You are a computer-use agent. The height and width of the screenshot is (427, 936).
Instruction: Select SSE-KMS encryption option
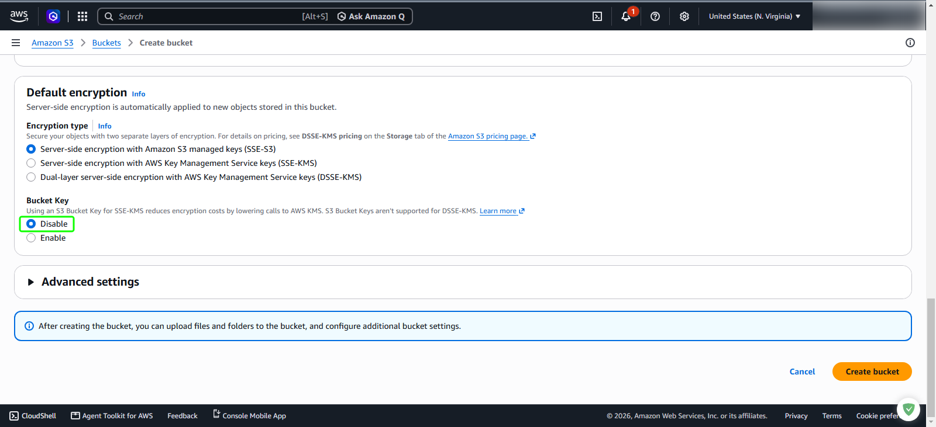tap(31, 163)
